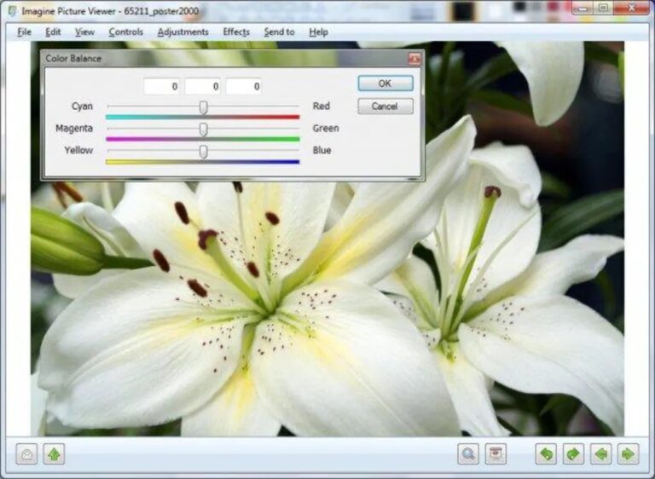The height and width of the screenshot is (479, 655).
Task: Open the File menu
Action: (x=24, y=32)
